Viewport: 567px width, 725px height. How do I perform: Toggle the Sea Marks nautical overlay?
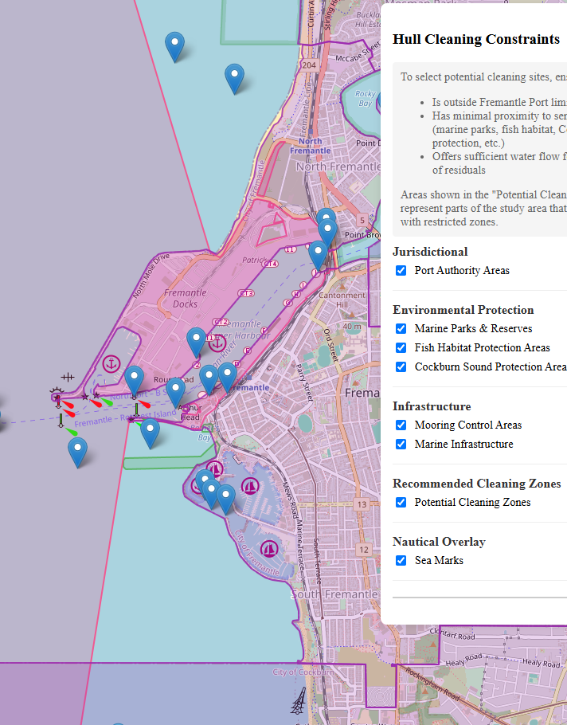pos(401,561)
